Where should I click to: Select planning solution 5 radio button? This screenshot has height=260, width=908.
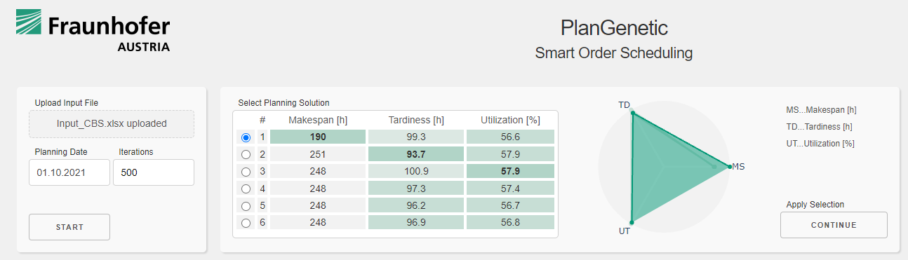tap(246, 206)
